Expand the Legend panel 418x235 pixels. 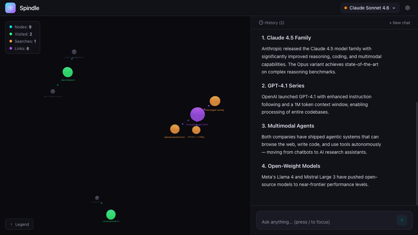pyautogui.click(x=19, y=224)
